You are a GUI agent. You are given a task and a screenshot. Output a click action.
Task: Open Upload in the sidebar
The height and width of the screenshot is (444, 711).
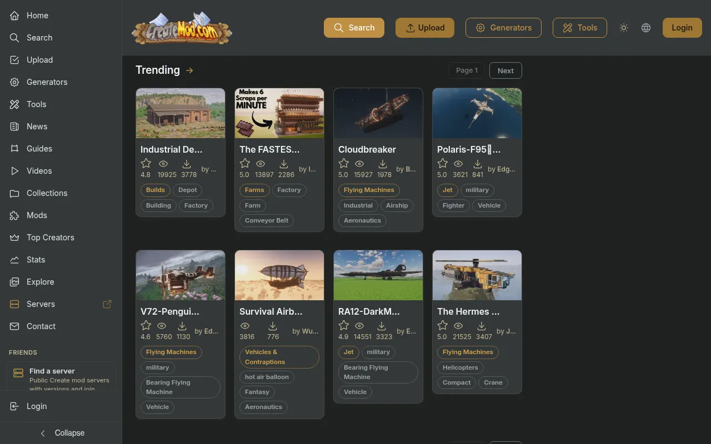tap(61, 60)
